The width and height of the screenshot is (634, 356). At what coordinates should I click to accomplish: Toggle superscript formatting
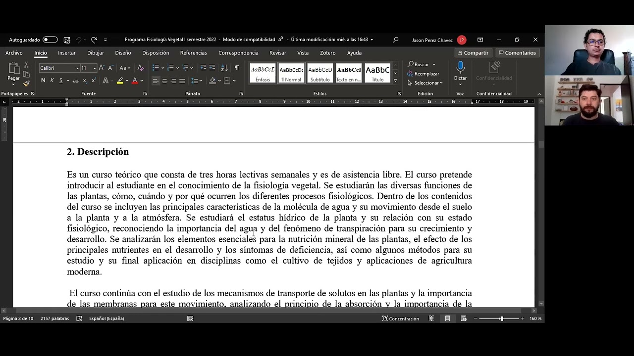point(93,81)
